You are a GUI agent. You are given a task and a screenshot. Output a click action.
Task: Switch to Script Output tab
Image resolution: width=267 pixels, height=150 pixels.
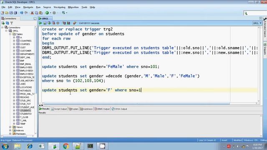[x=59, y=109]
